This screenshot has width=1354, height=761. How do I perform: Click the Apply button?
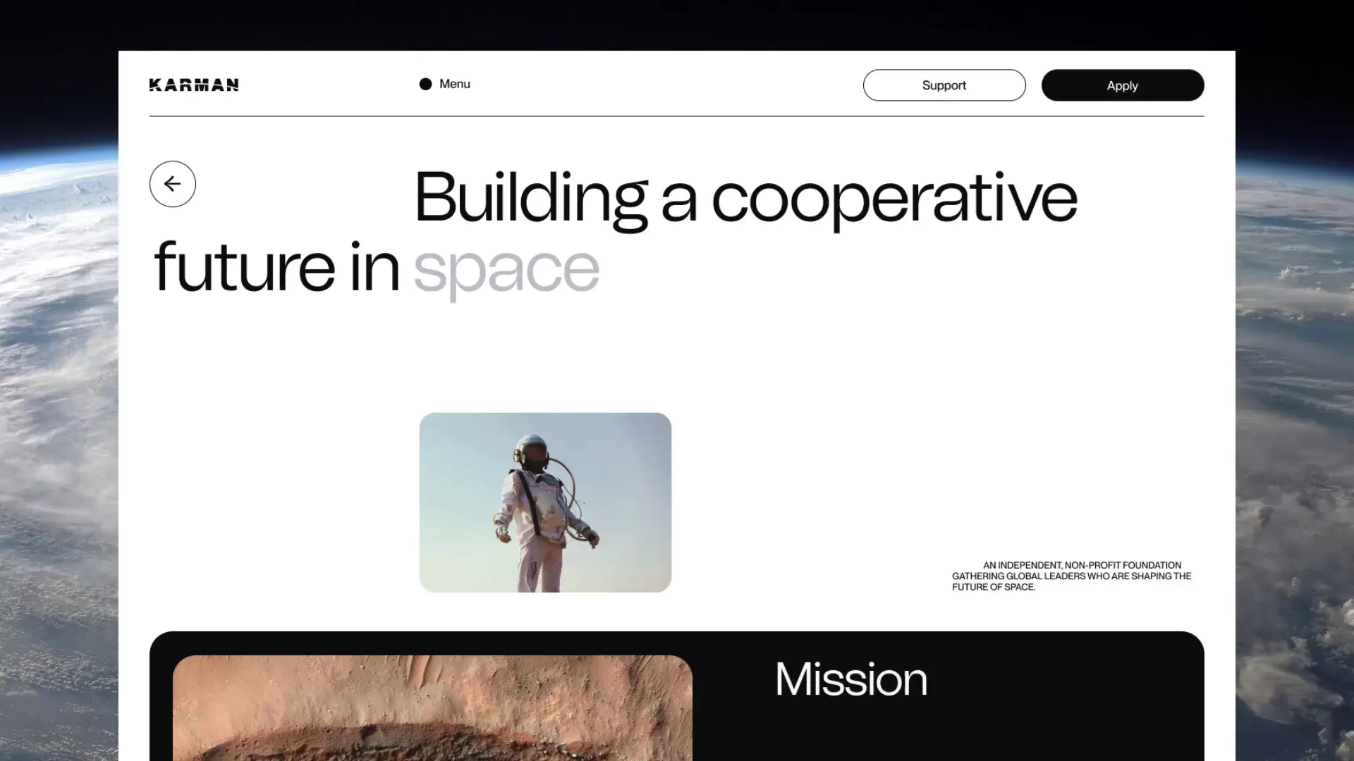coord(1123,85)
